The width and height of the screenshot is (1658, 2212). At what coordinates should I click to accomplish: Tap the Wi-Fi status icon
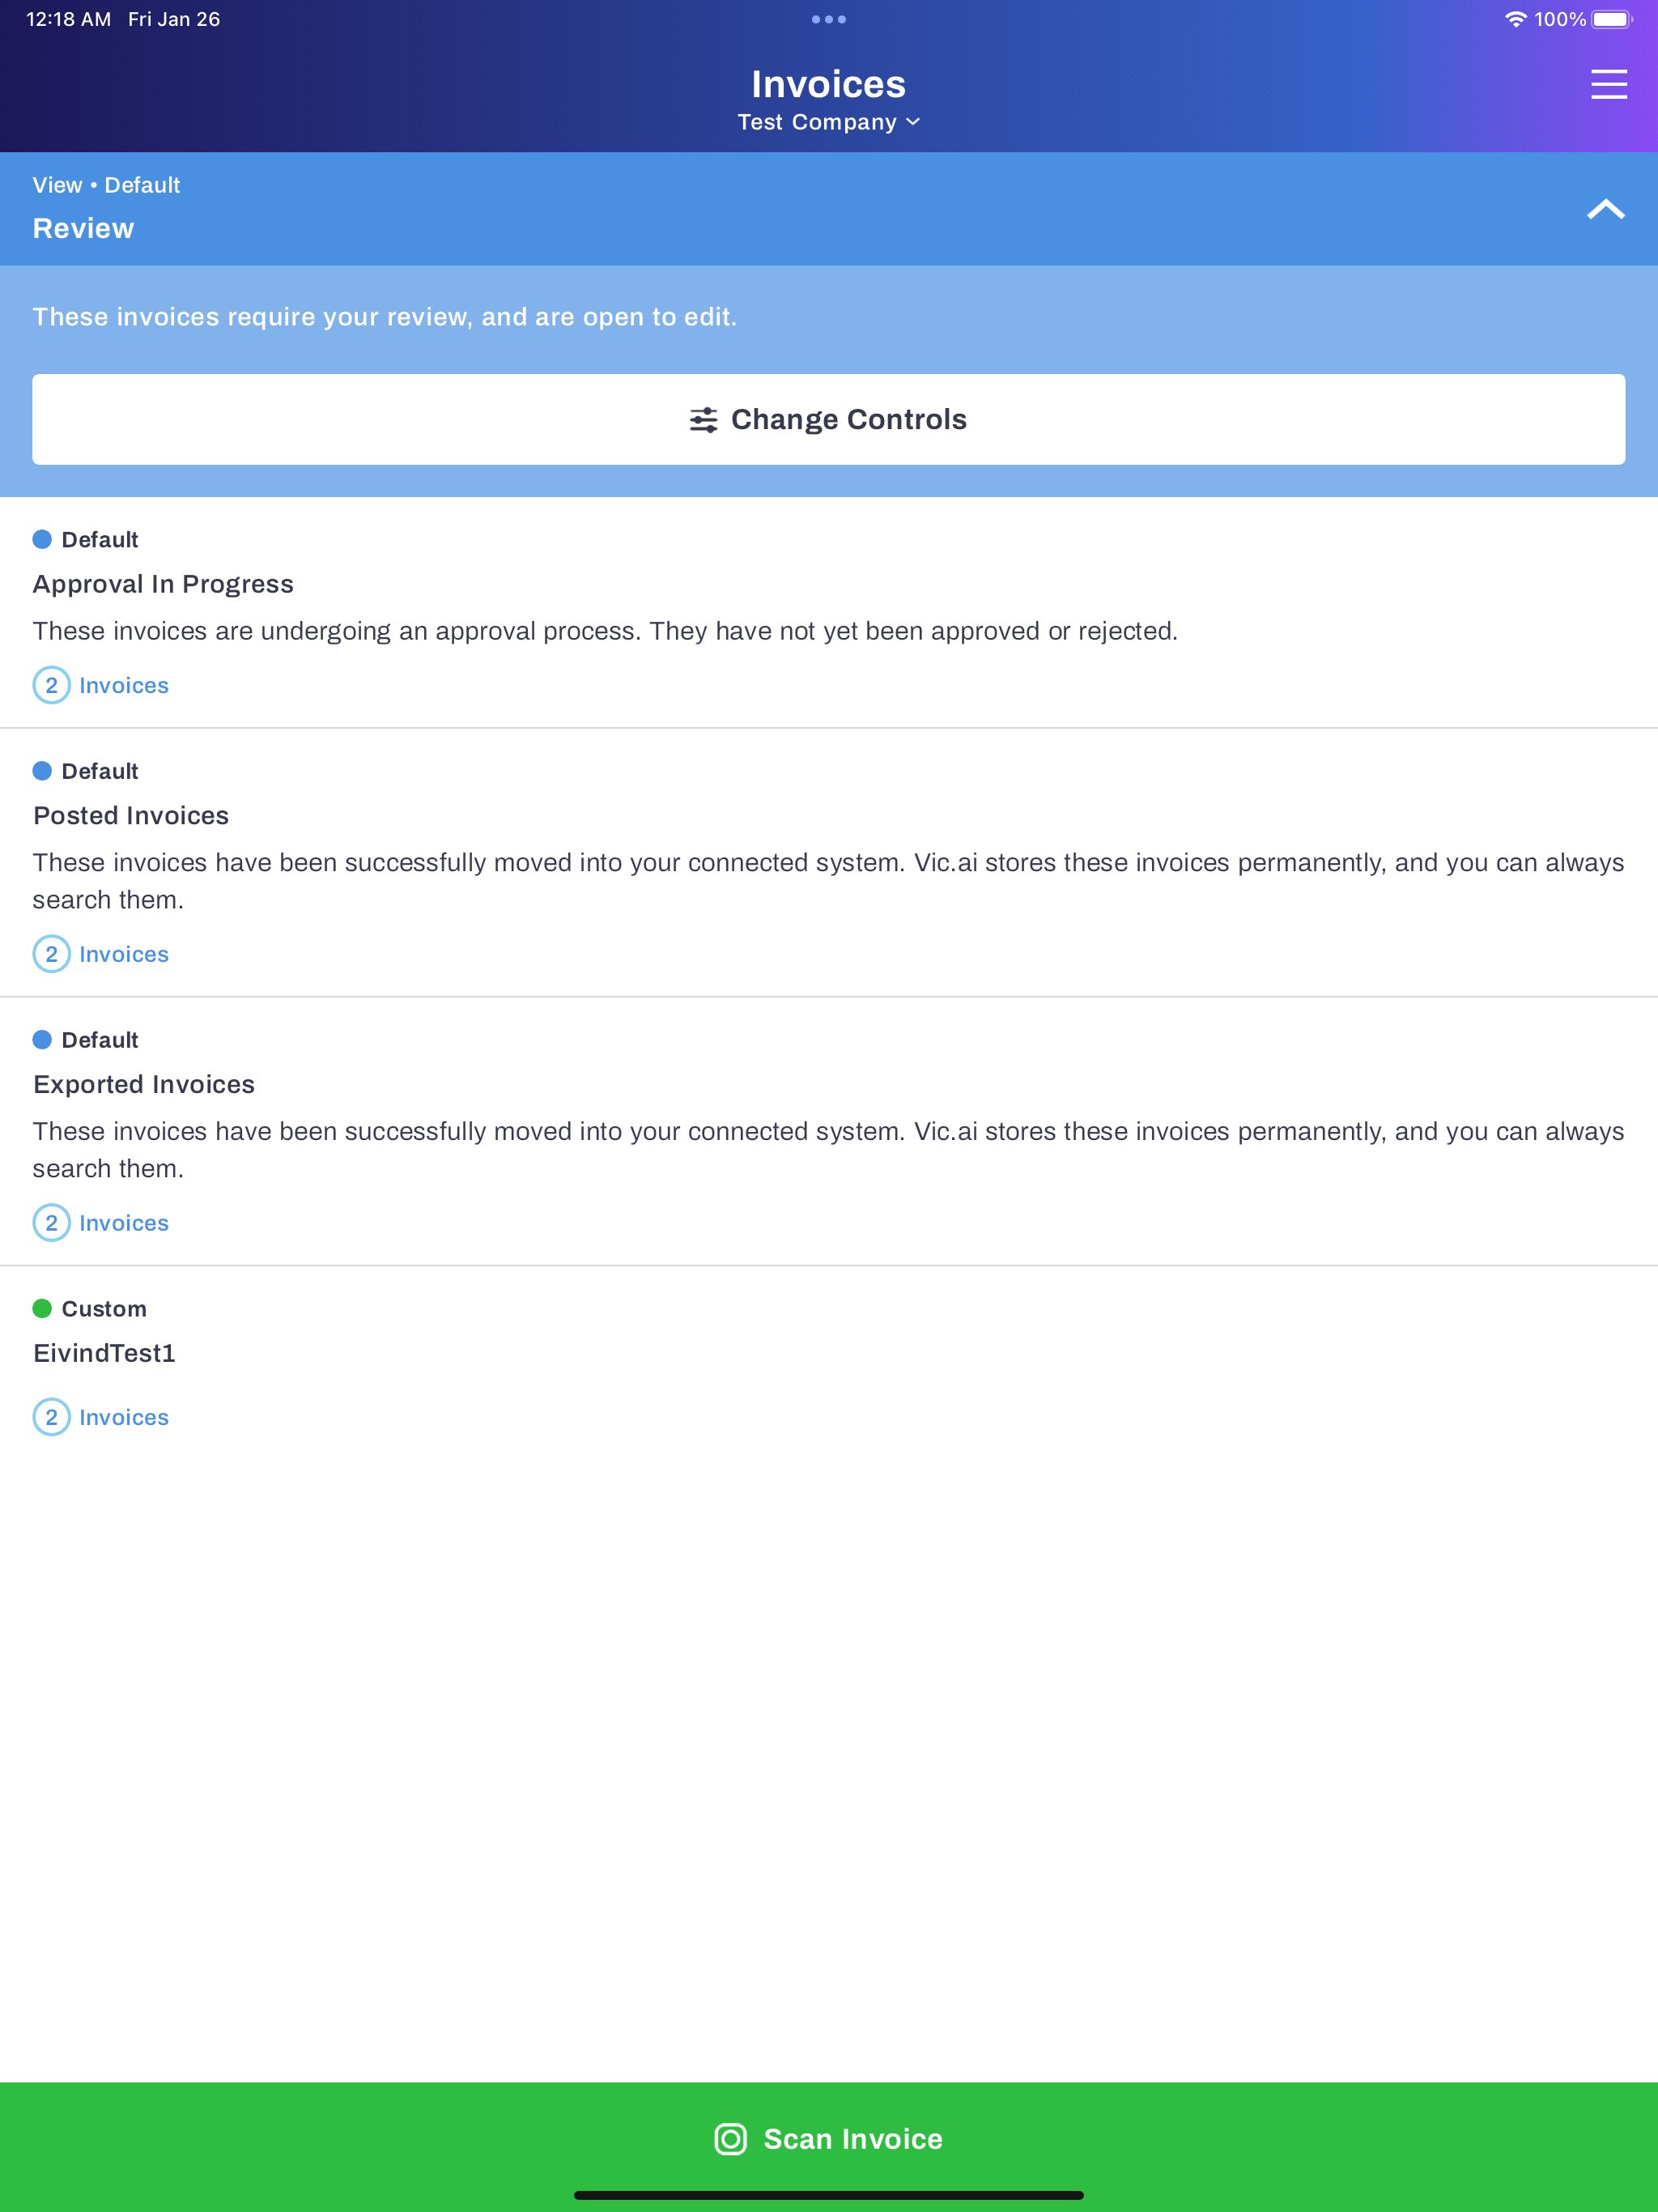pos(1516,19)
